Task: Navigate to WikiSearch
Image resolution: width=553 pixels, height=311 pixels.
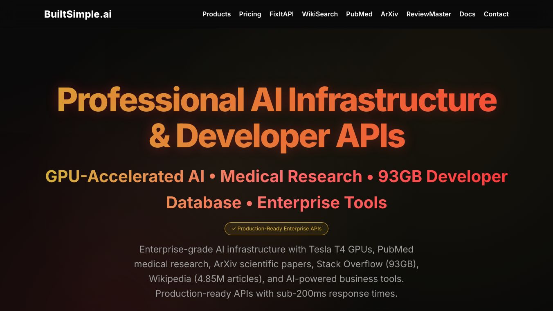Action: (320, 14)
